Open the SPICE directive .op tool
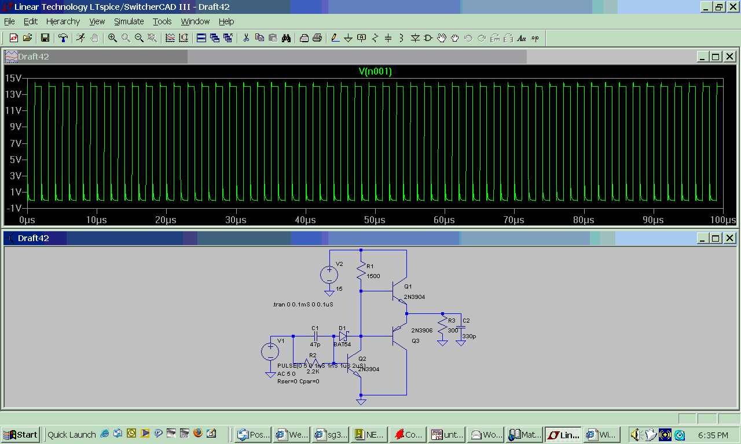 [534, 38]
